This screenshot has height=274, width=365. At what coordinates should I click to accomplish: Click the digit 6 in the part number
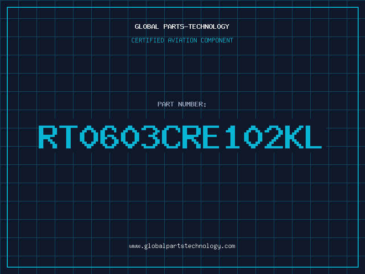(109, 137)
